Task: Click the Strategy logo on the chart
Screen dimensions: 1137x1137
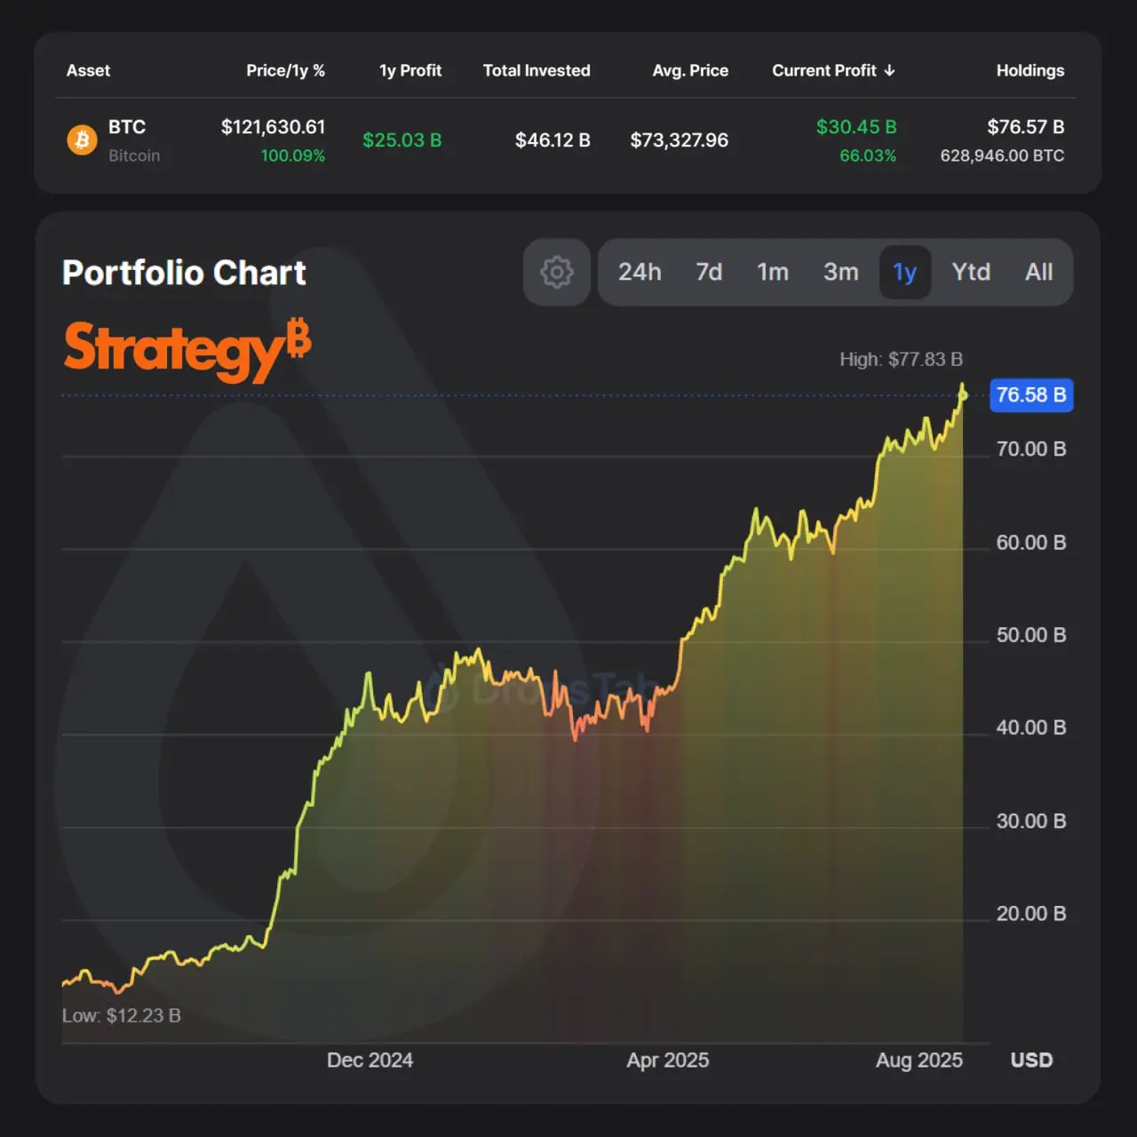Action: (x=187, y=350)
